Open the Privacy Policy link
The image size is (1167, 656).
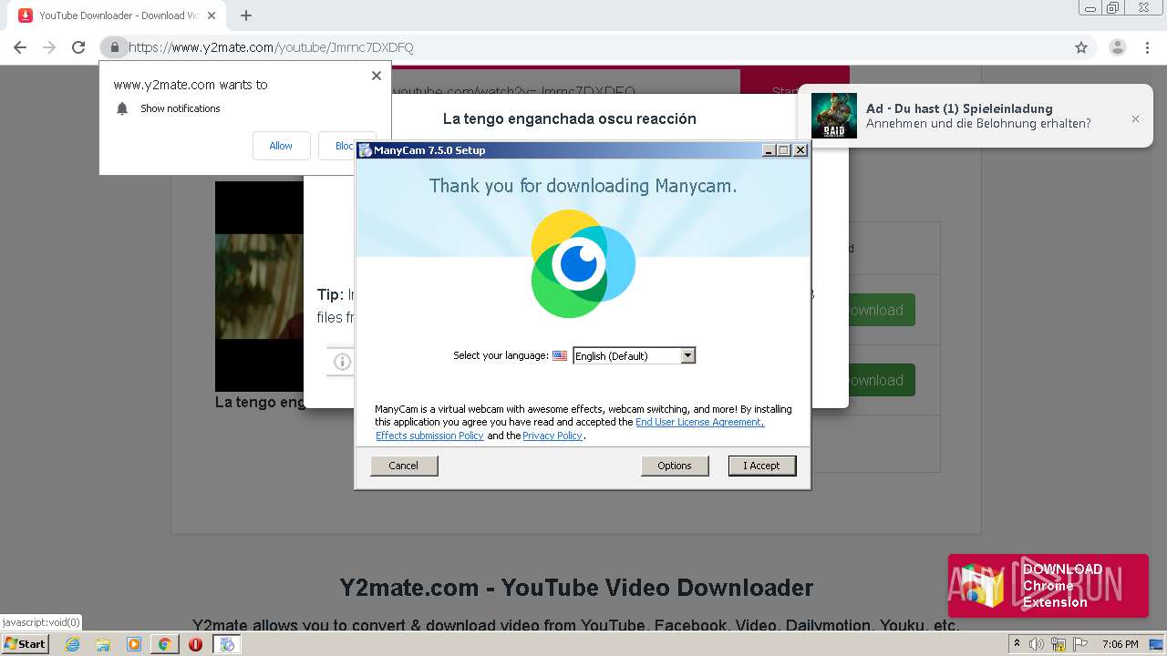click(x=553, y=436)
